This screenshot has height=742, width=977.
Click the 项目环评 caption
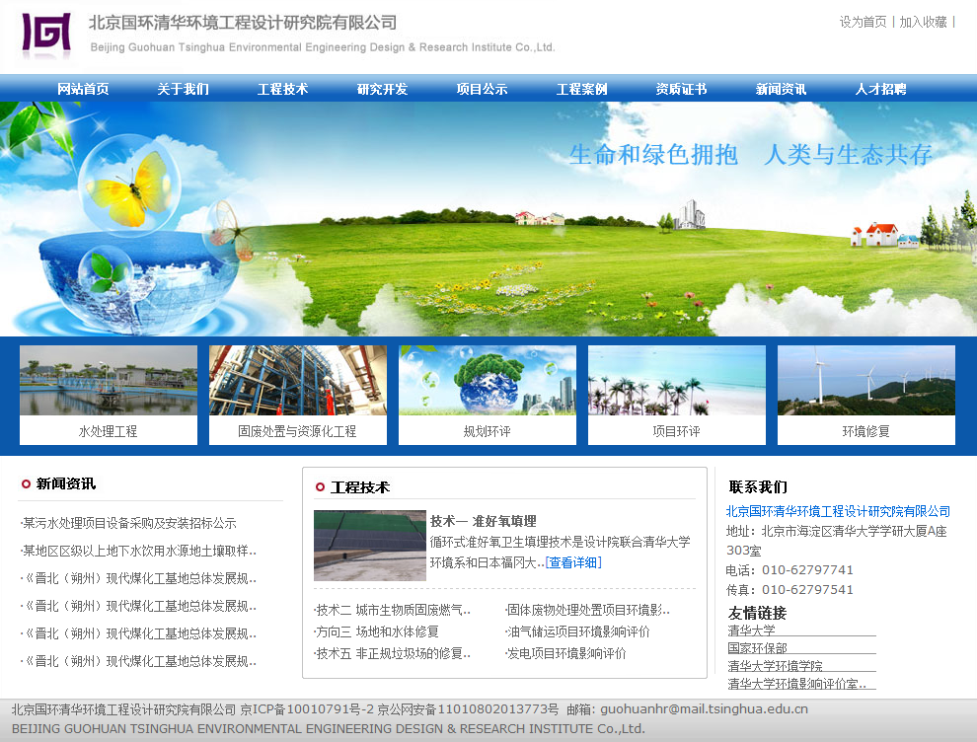pyautogui.click(x=677, y=431)
